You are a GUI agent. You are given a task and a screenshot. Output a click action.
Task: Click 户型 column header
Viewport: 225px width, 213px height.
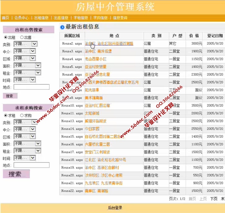[x=177, y=36]
